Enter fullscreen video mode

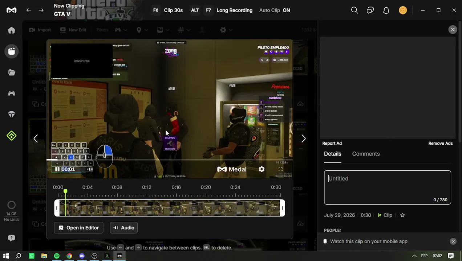pos(280,169)
